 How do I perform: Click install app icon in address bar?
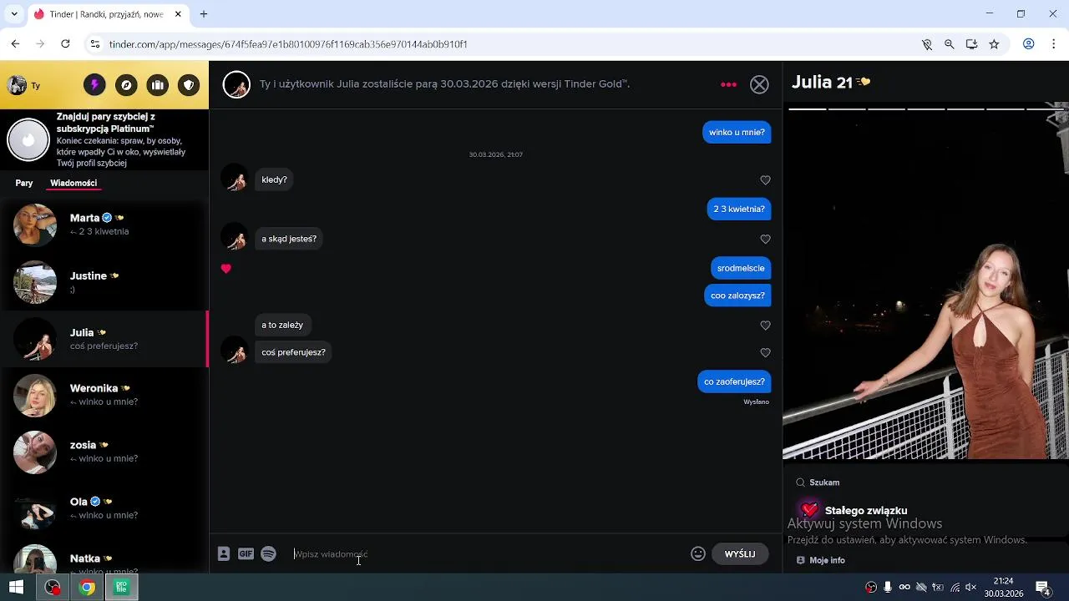click(x=972, y=44)
